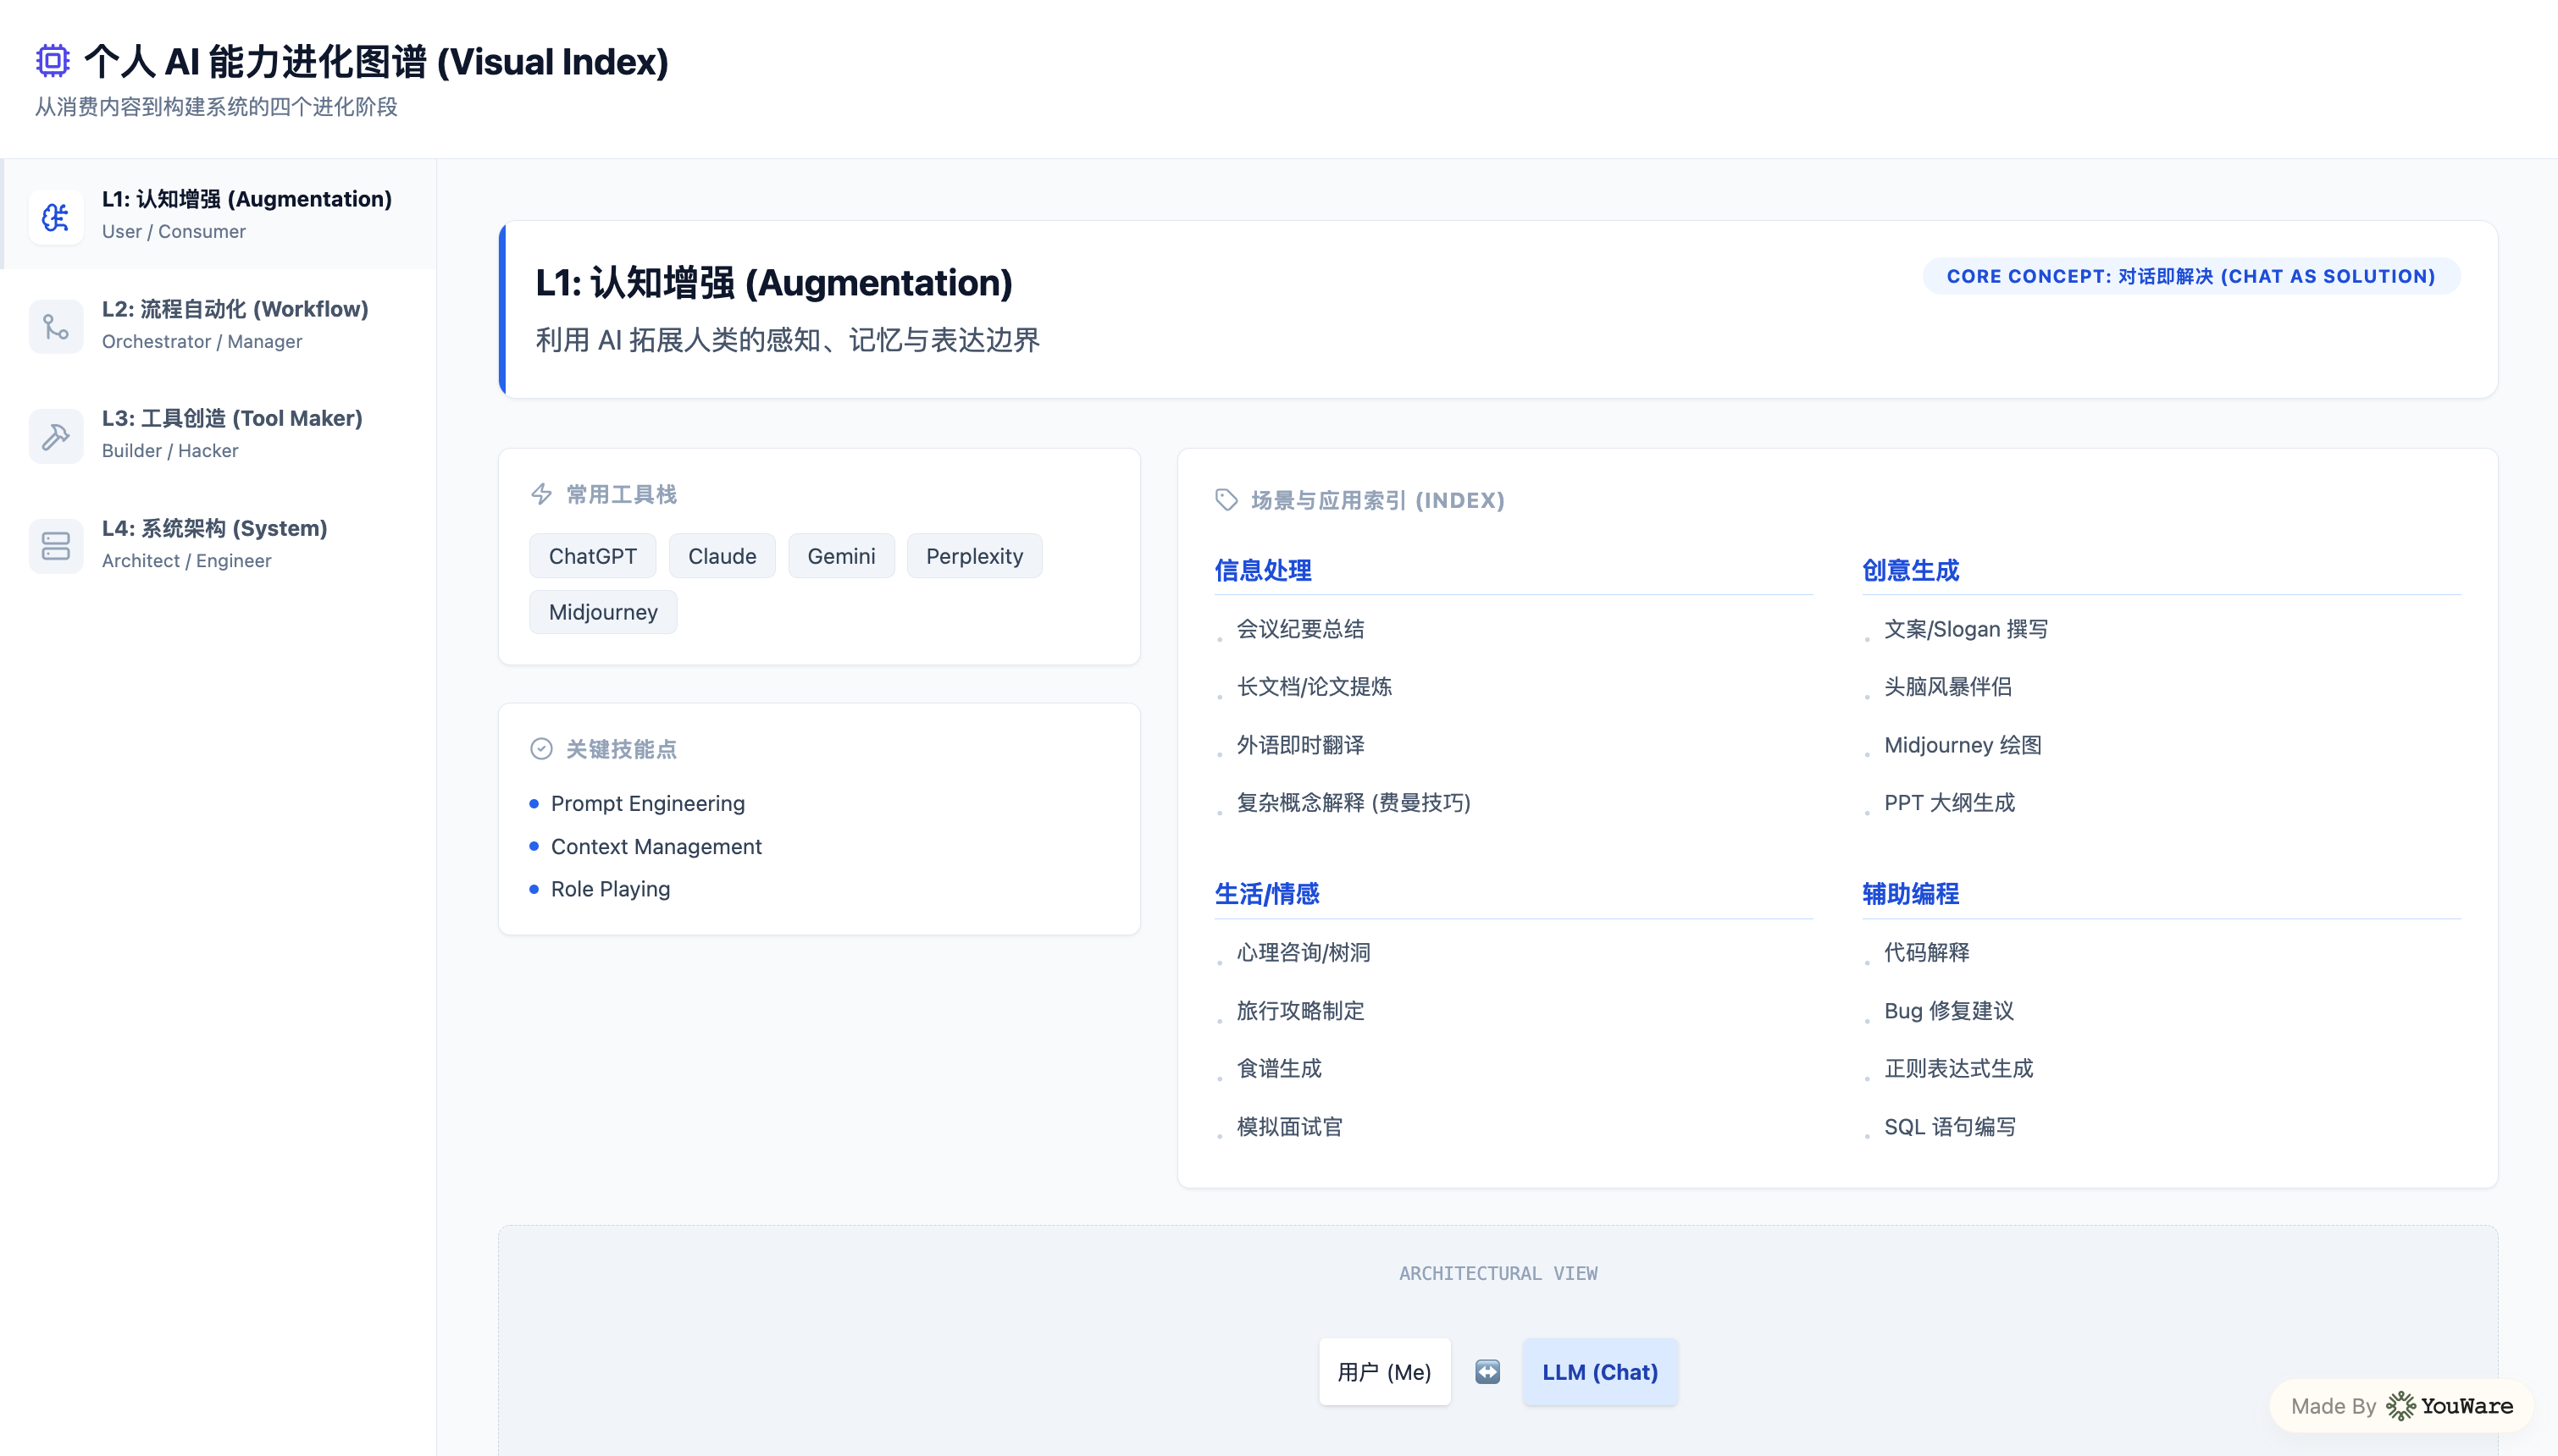Click the 会议纪要总结 index item
This screenshot has height=1456, width=2558.
pyautogui.click(x=1300, y=629)
